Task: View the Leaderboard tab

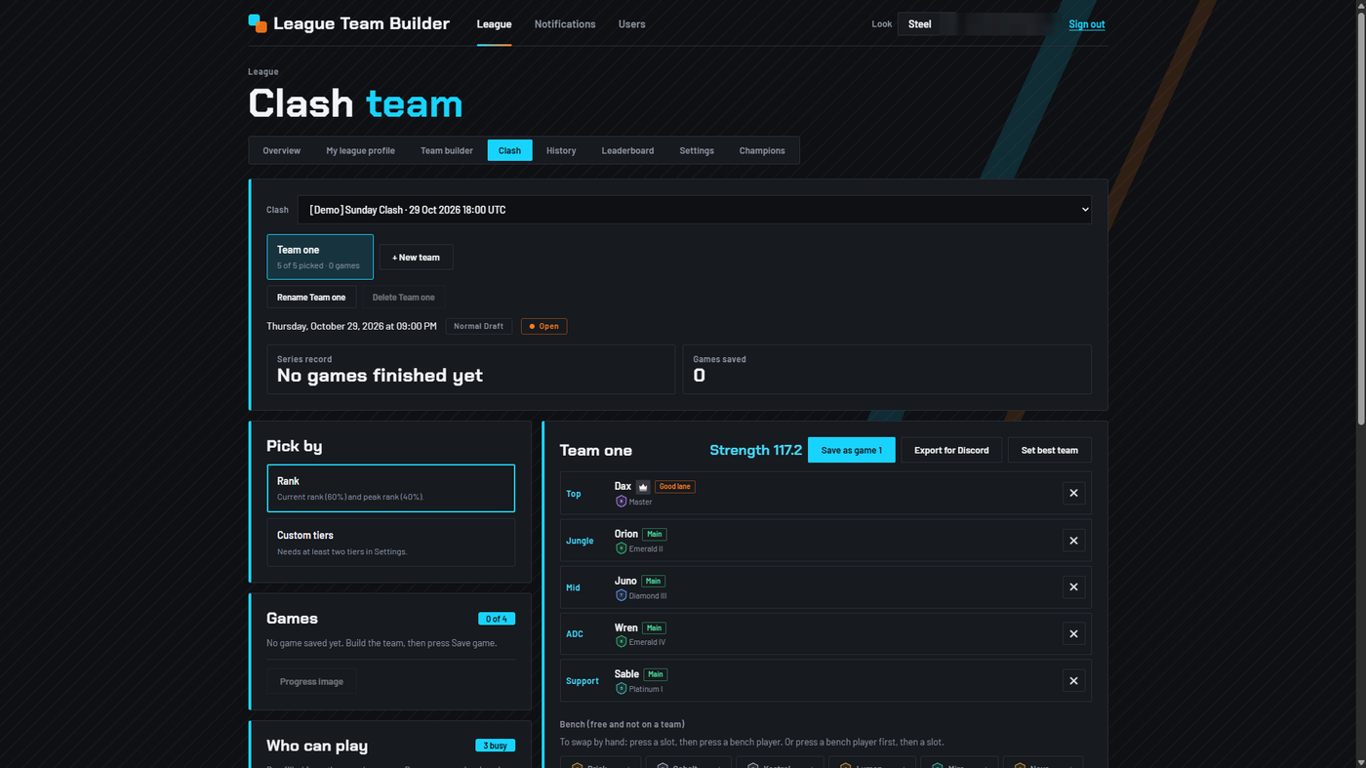Action: tap(627, 150)
